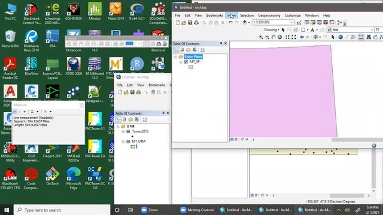The image size is (383, 215).
Task: Open Task View on taskbar
Action: pyautogui.click(x=130, y=210)
